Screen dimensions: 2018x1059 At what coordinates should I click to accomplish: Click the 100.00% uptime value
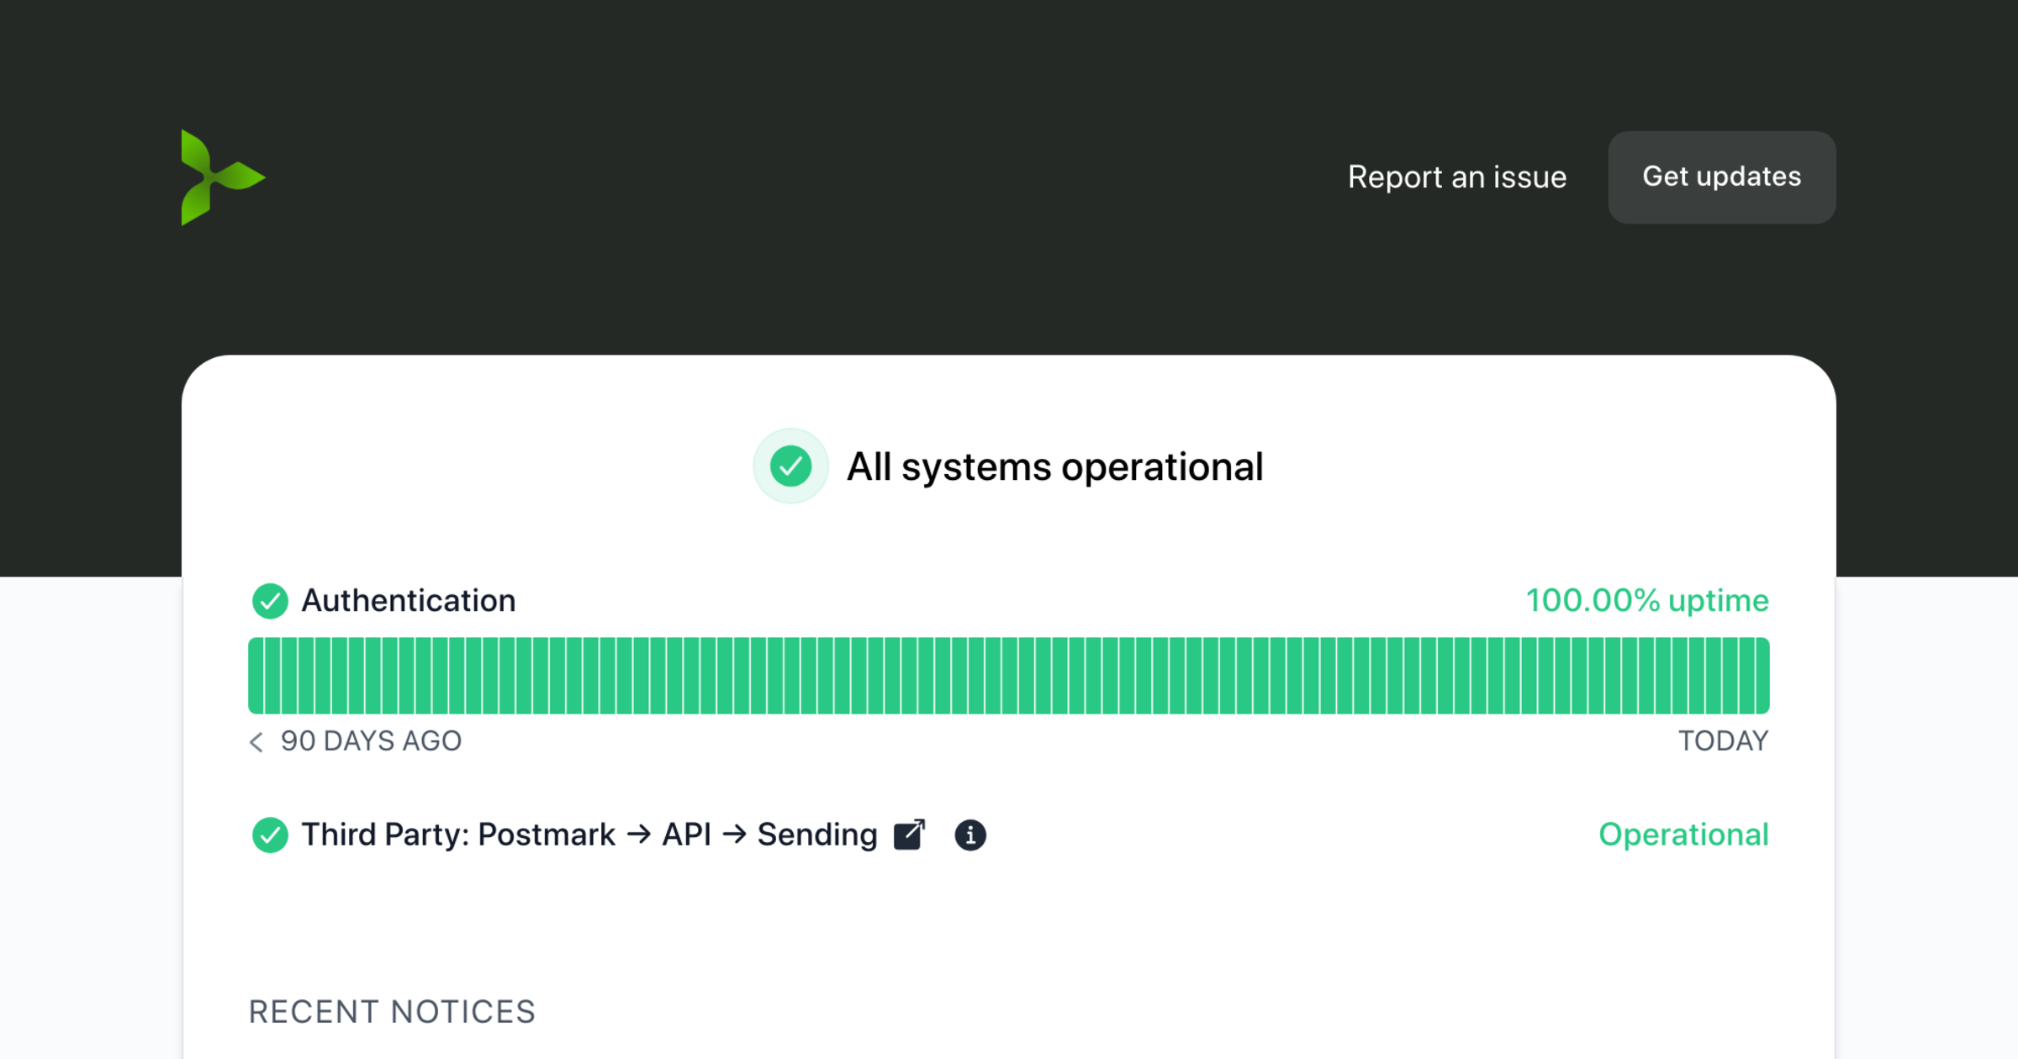(x=1647, y=601)
